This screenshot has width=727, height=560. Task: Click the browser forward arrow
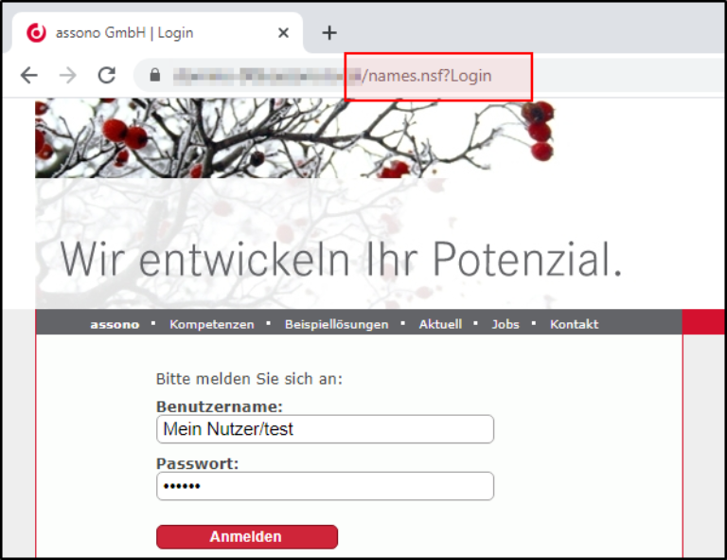point(68,75)
